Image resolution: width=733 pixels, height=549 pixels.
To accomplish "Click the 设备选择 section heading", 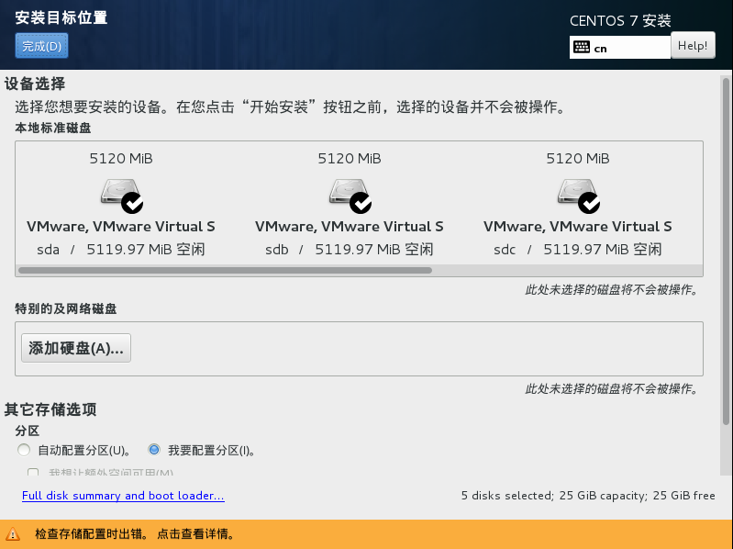I will pos(35,84).
